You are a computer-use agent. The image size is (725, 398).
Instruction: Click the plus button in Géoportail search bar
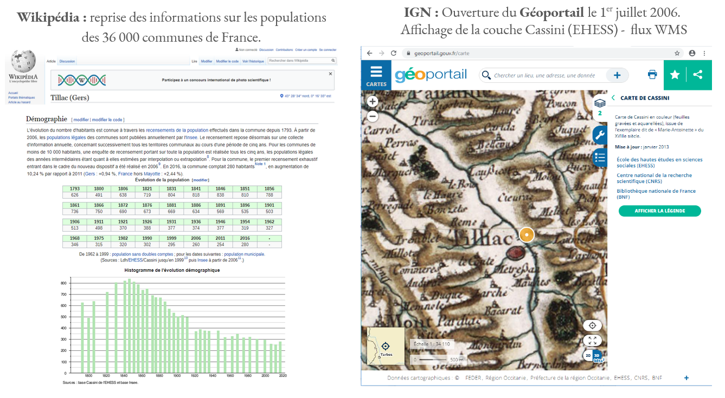[x=617, y=75]
